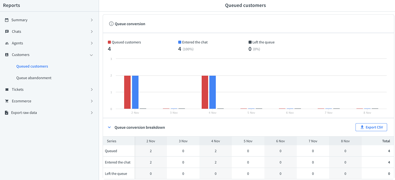Click the Export CSV button
The height and width of the screenshot is (180, 395).
point(371,127)
